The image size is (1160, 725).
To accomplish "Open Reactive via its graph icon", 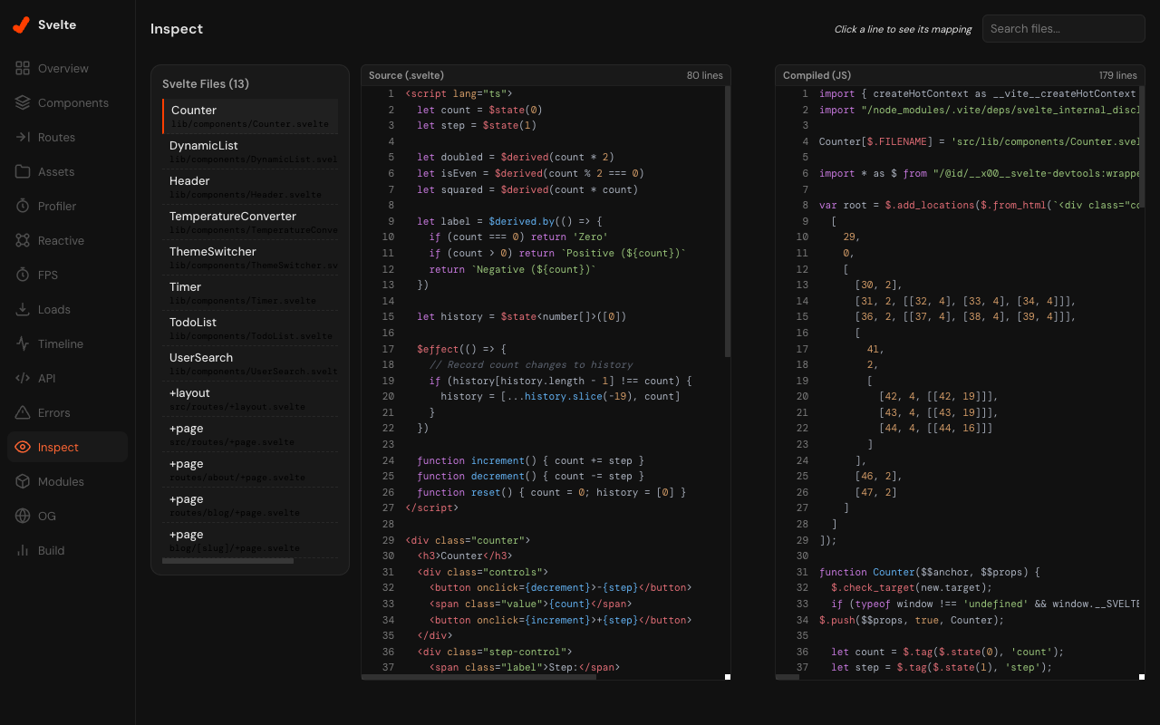I will point(23,240).
